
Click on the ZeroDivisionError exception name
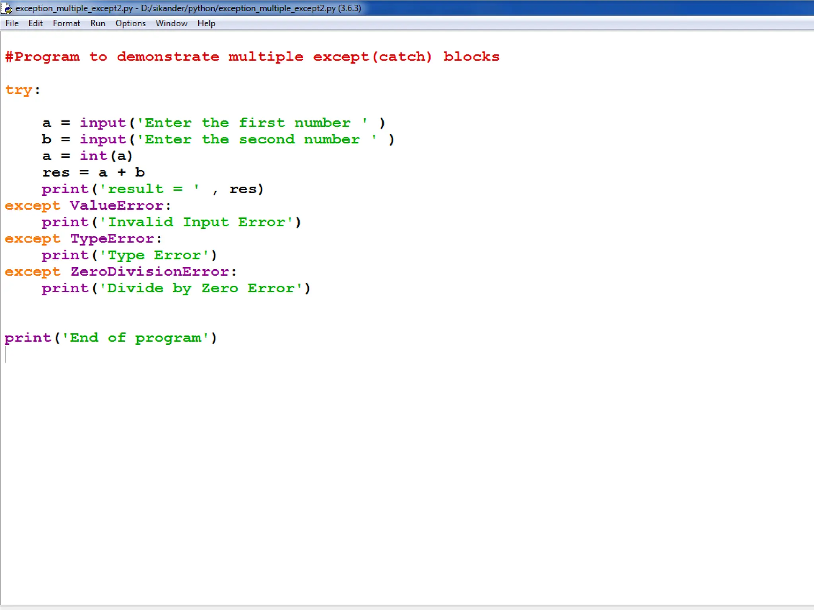(x=149, y=272)
